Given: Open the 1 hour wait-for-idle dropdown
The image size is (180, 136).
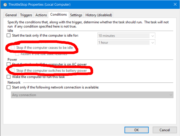Looking at the screenshot, I should coord(153,42).
